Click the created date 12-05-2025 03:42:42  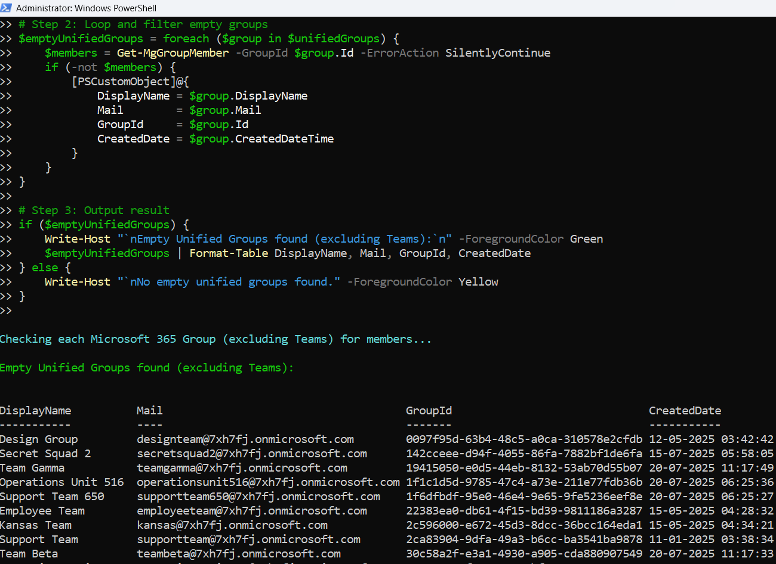pyautogui.click(x=710, y=439)
